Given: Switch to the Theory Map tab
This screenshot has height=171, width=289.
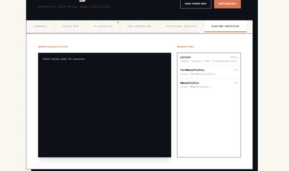Looking at the screenshot, I should click(70, 26).
